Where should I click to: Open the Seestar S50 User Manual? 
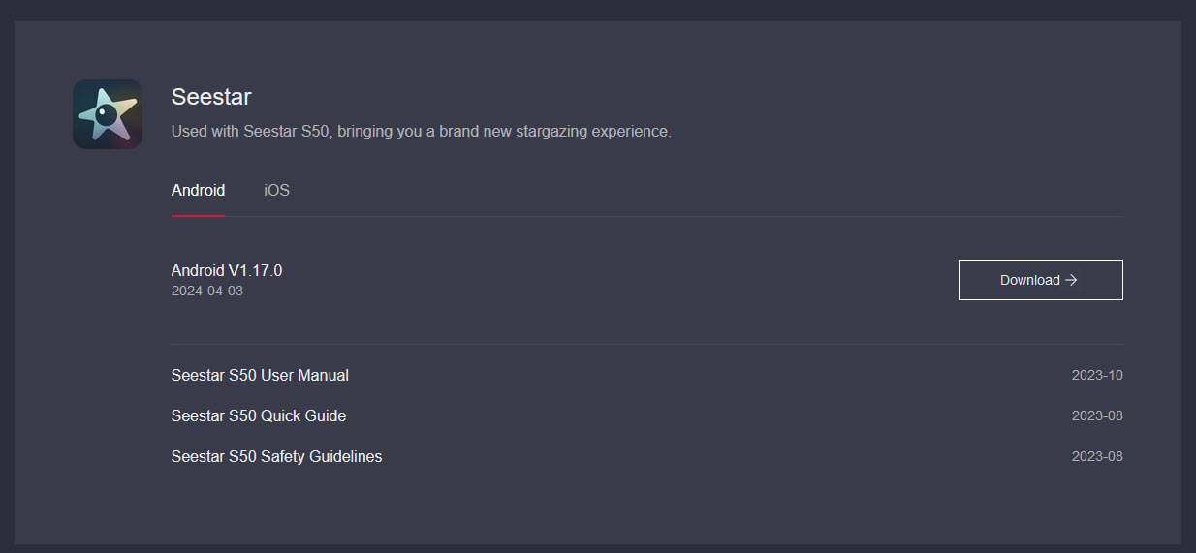tap(260, 375)
